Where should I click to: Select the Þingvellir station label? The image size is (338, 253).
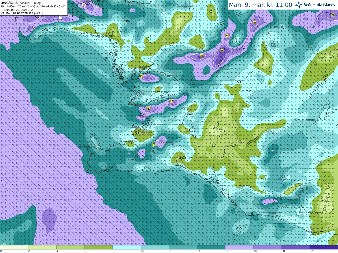(185, 108)
